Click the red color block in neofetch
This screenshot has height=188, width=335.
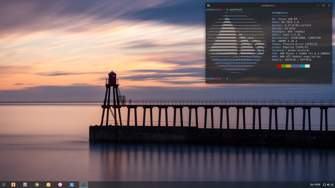point(279,66)
